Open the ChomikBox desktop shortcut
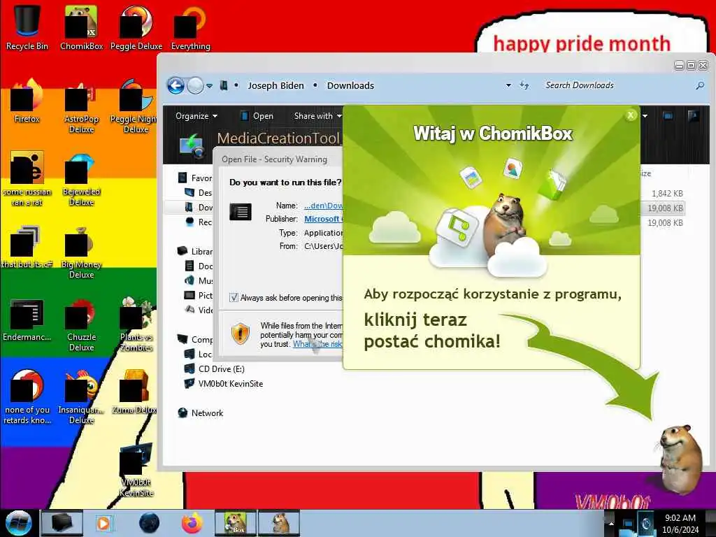The height and width of the screenshot is (537, 716). 81,26
